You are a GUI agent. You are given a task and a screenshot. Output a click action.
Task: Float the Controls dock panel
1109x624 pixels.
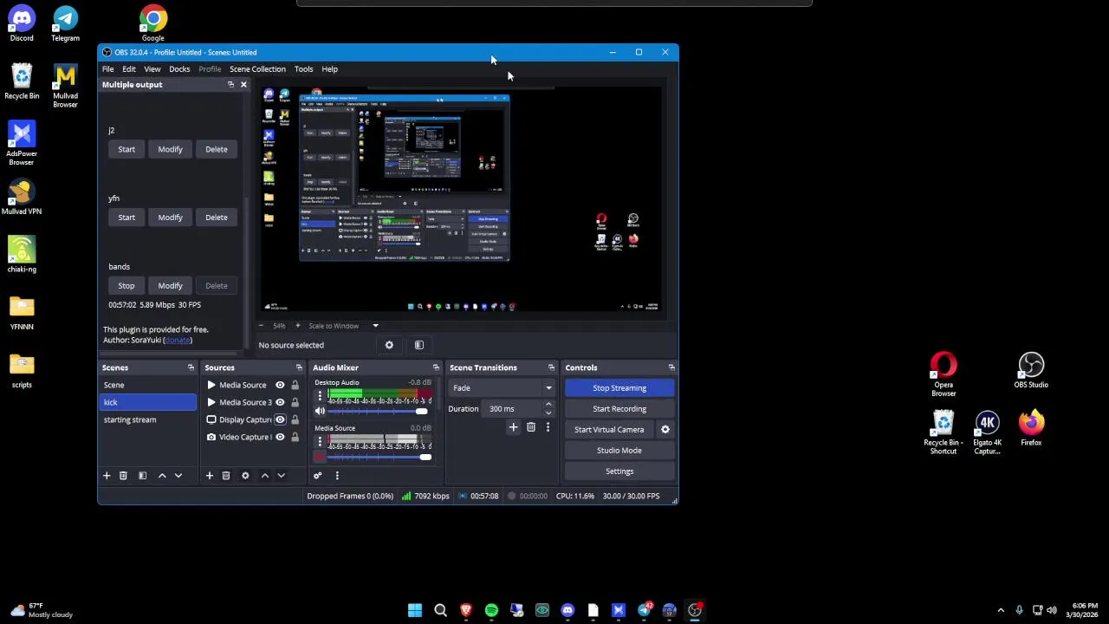point(671,367)
